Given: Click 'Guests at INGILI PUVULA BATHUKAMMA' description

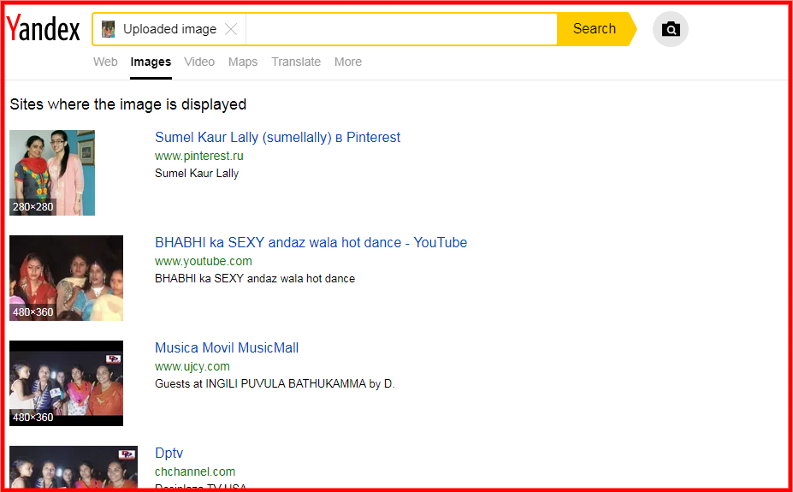Looking at the screenshot, I should coord(275,384).
